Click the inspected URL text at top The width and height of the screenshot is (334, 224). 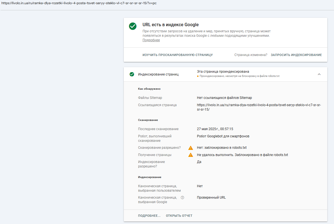(x=79, y=3)
